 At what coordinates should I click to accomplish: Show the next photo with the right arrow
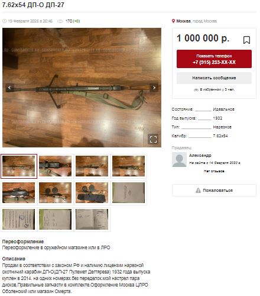(x=154, y=88)
